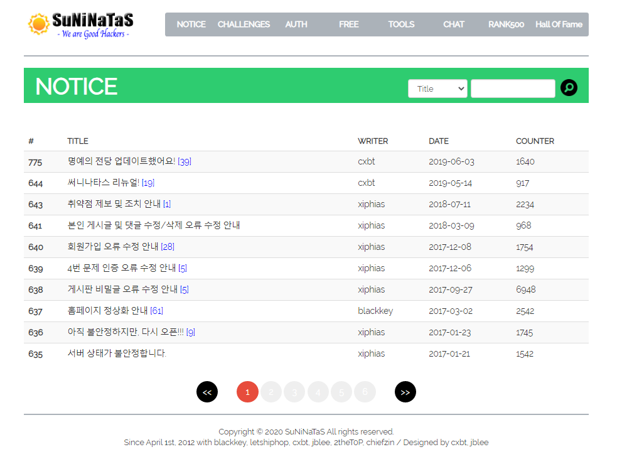Open the Hall Of Fame menu item

click(x=559, y=24)
